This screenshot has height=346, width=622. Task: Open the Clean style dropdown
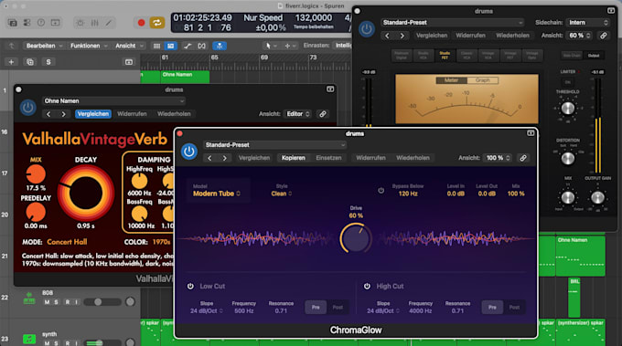281,194
